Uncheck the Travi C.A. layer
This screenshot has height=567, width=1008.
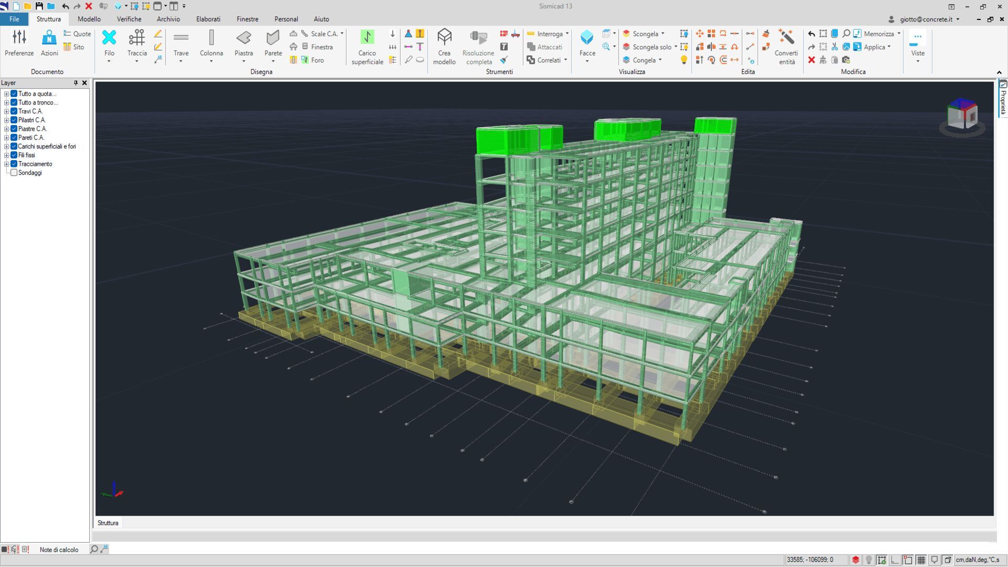coord(14,111)
